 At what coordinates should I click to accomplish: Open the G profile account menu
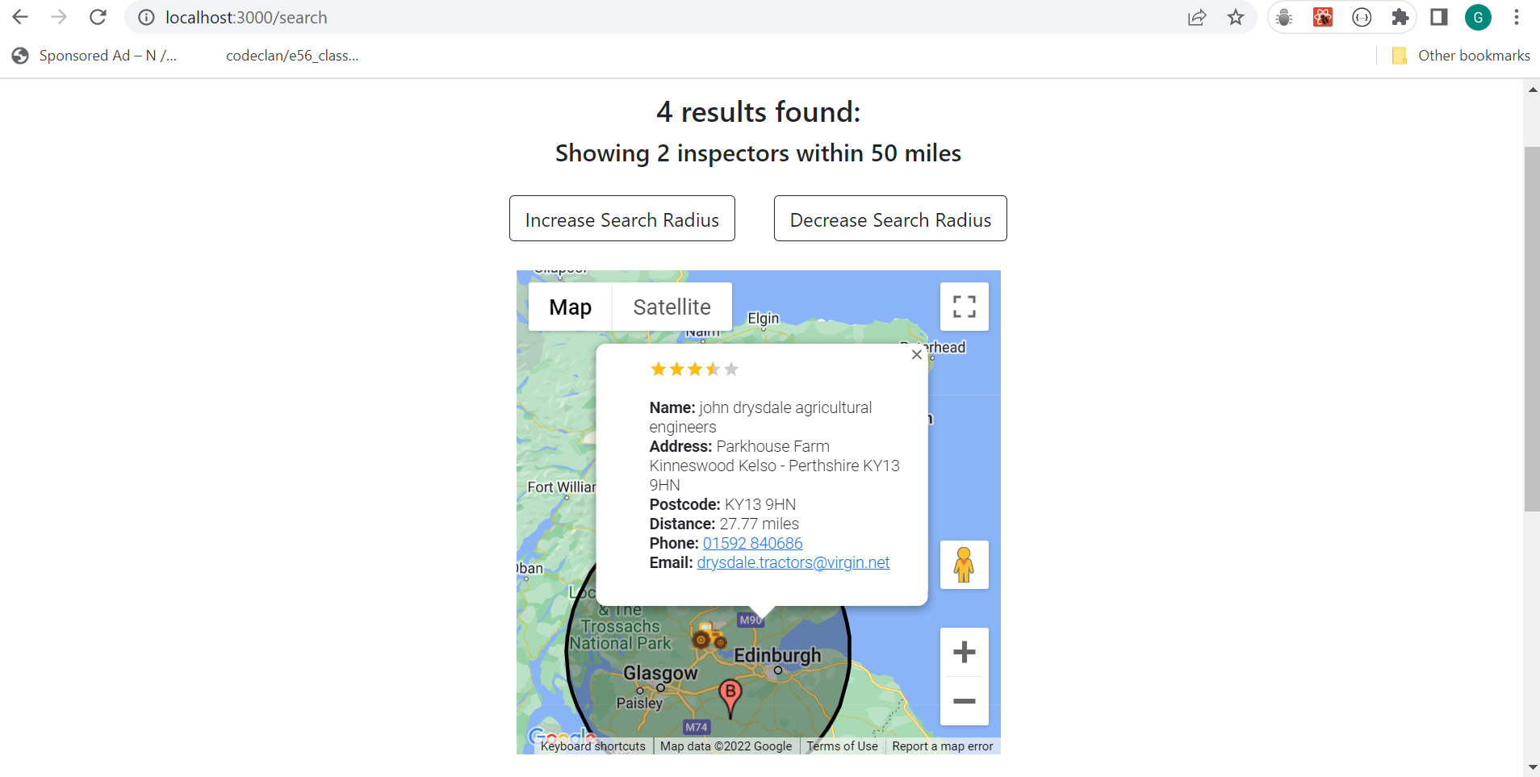coord(1478,17)
